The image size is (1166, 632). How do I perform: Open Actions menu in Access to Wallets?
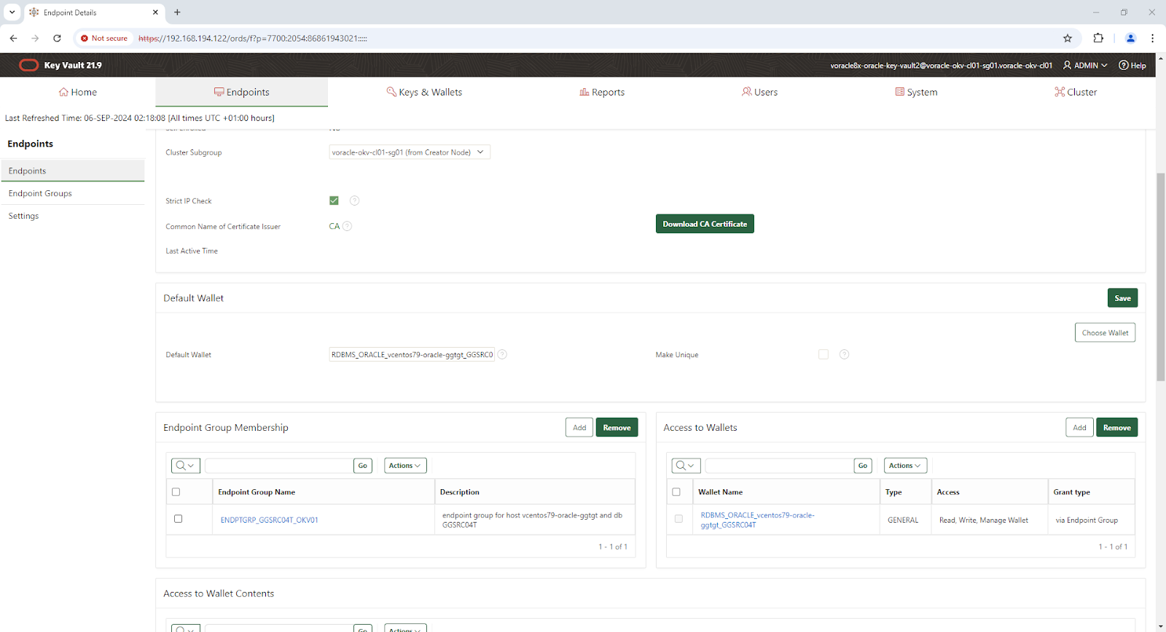point(904,465)
